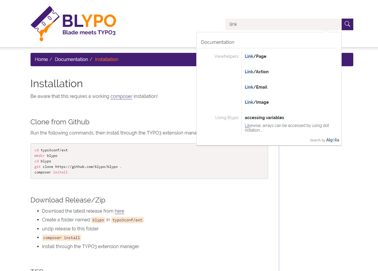Click the Algolia logo link
This screenshot has height=271, width=378.
332,140
